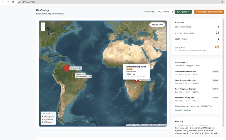Select Novo Progresso Frontier Sep 2024 row
The height and width of the screenshot is (140, 226).
coord(197,82)
